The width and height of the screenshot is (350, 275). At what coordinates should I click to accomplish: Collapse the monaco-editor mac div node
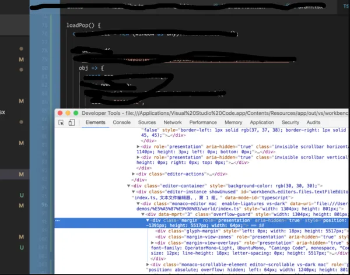138,203
